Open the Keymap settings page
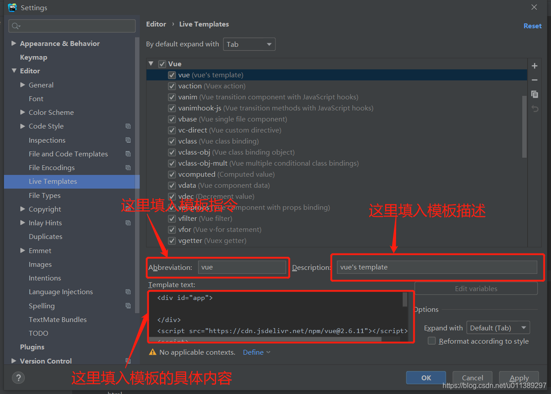The width and height of the screenshot is (551, 394). click(x=34, y=57)
